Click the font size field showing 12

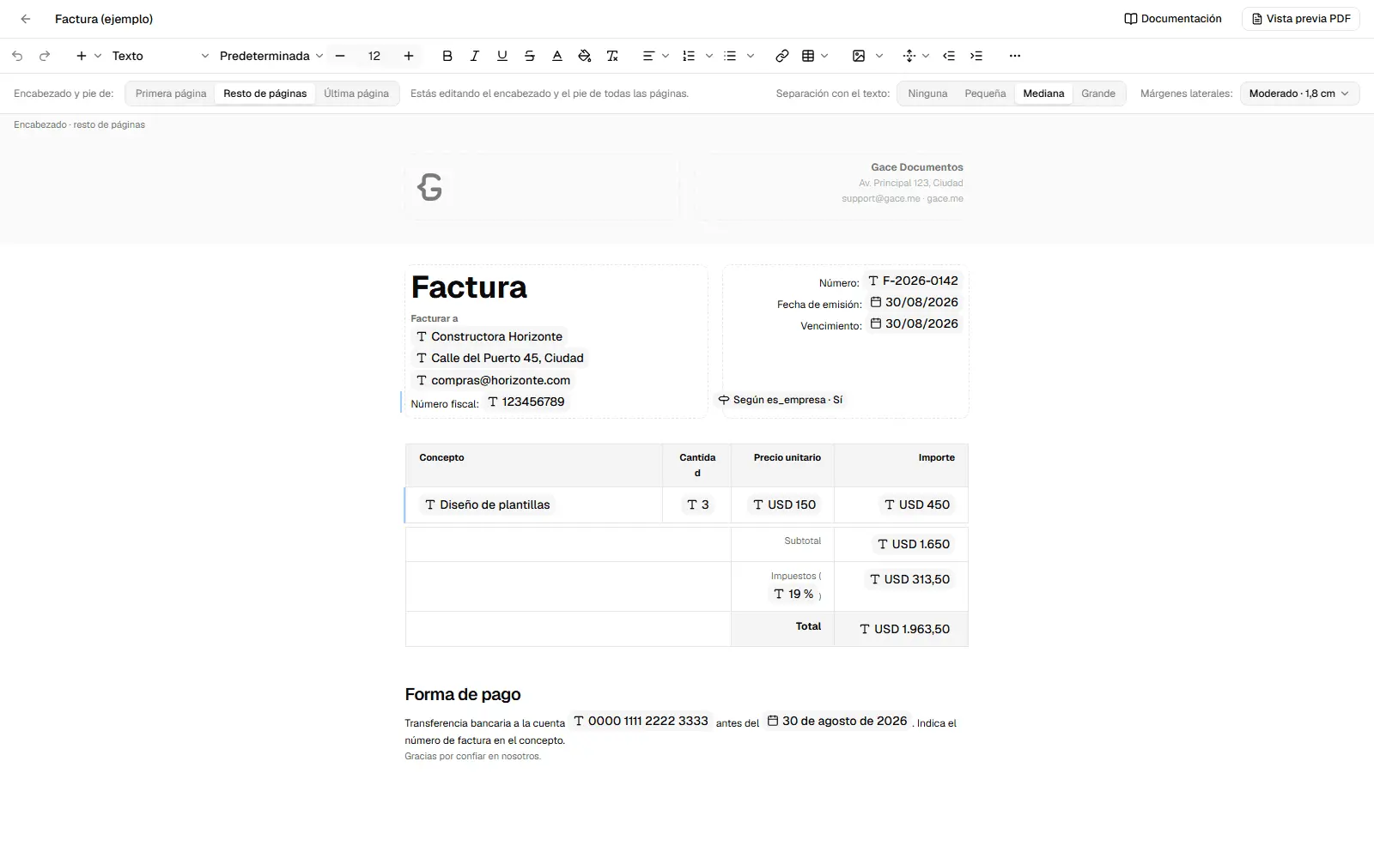tap(374, 56)
